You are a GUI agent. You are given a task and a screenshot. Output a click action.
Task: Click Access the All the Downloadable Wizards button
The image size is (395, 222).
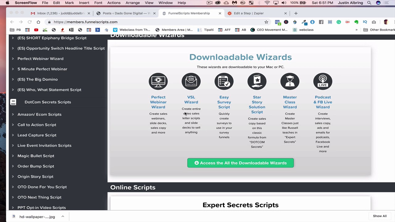(240, 163)
